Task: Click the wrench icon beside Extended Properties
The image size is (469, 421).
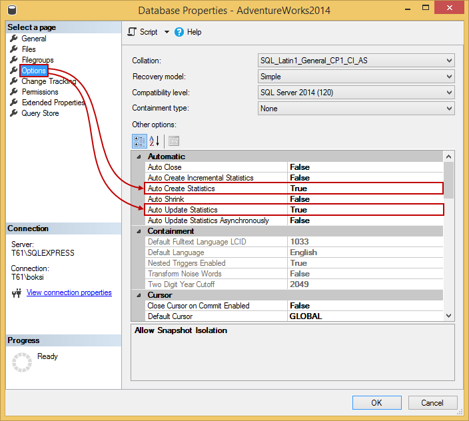Action: [x=14, y=103]
